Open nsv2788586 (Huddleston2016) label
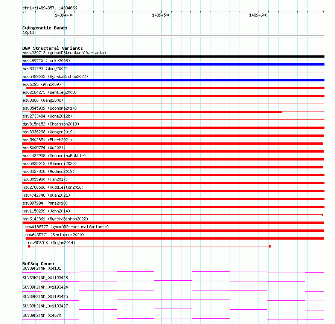Viewport: 335px width, 324px height. [53, 187]
